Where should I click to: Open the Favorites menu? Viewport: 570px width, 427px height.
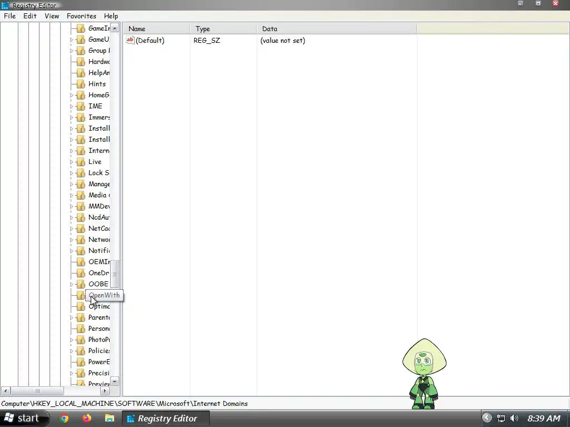(x=81, y=16)
